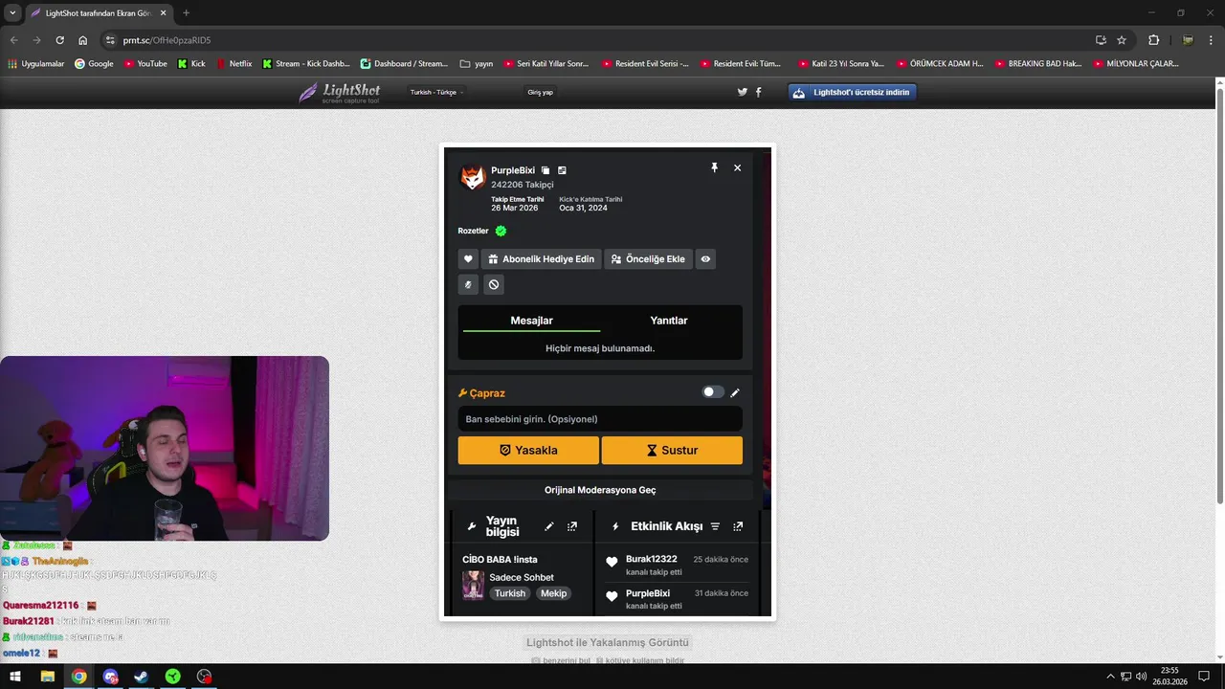
Task: Click Önceliğe Ekle button
Action: tap(648, 259)
